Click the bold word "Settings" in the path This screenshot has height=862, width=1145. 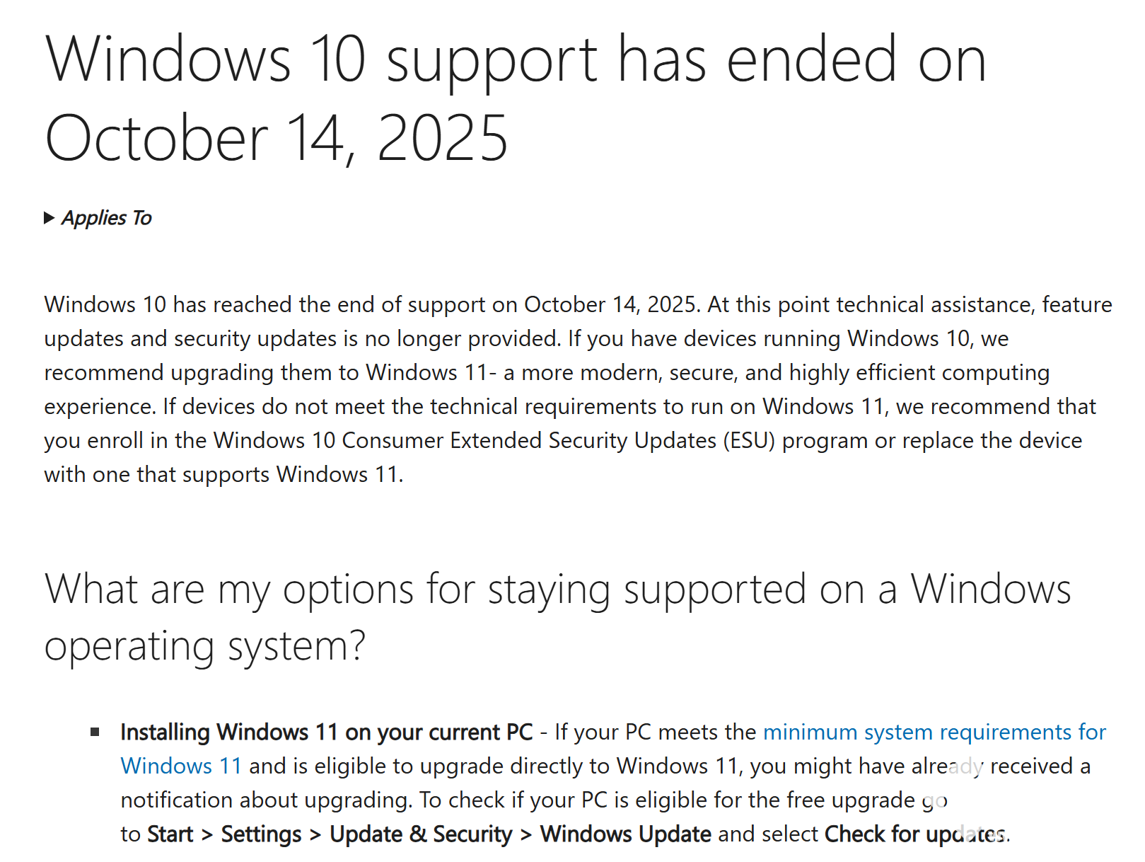tap(261, 834)
